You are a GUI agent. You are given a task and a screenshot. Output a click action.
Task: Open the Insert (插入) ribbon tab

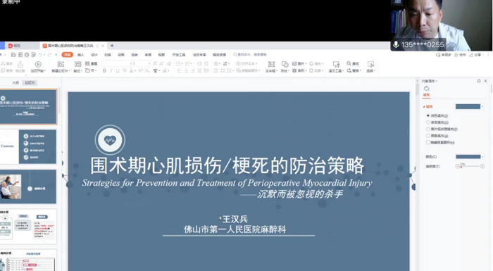(x=81, y=55)
